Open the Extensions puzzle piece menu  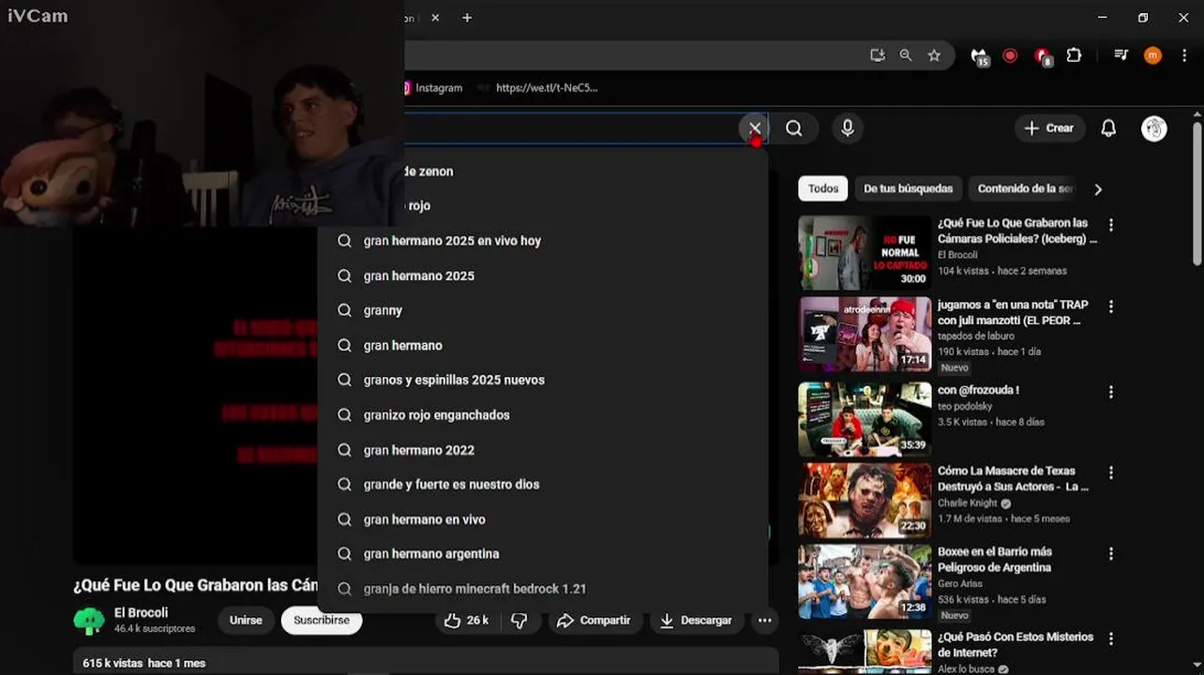point(1075,55)
